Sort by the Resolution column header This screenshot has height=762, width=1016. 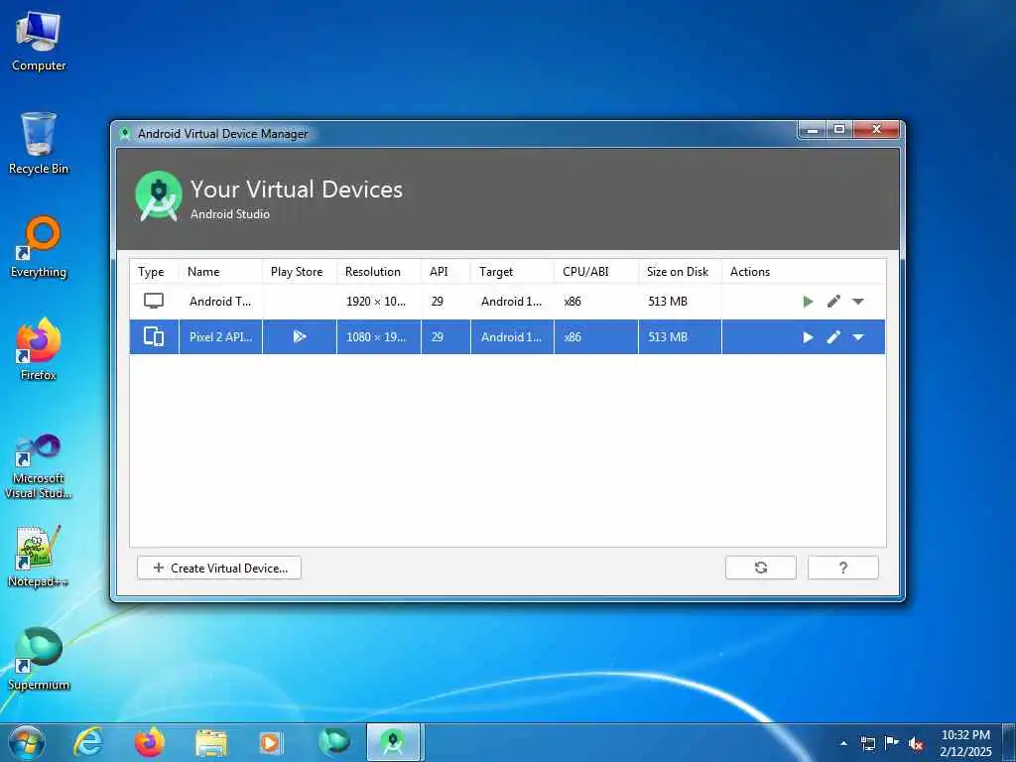[378, 272]
